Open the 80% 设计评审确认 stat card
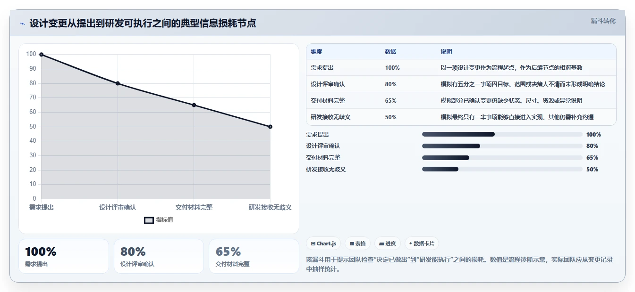The width and height of the screenshot is (635, 292). [159, 256]
